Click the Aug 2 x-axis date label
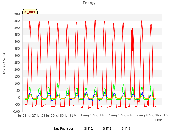Image resolution: width=179 pixels, height=134 pixels. (88, 116)
